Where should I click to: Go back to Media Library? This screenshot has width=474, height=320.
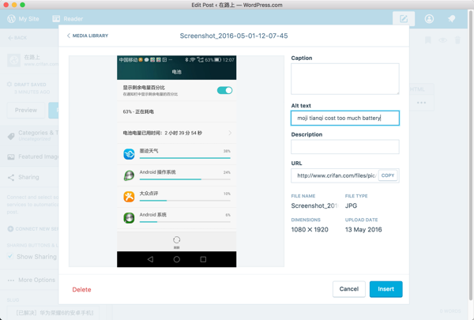click(88, 36)
